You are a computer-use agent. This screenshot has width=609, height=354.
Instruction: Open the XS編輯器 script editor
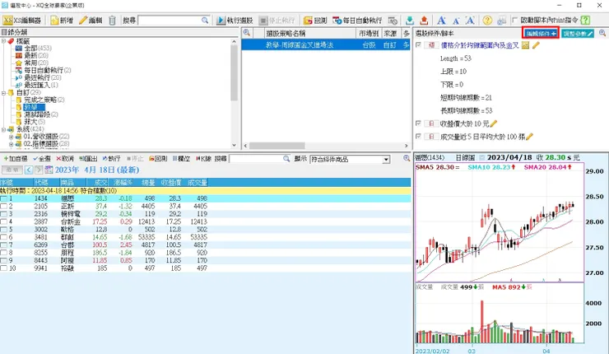coord(21,21)
